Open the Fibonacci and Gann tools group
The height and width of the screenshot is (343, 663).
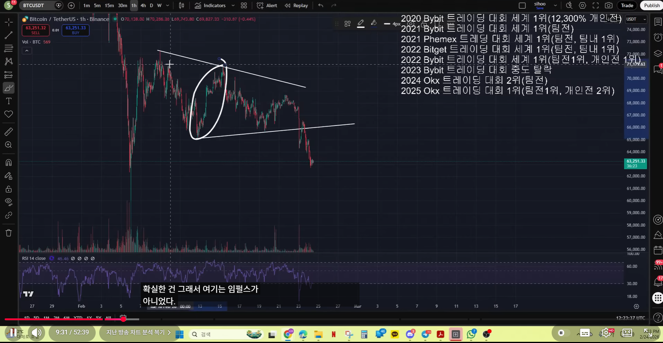pos(8,48)
